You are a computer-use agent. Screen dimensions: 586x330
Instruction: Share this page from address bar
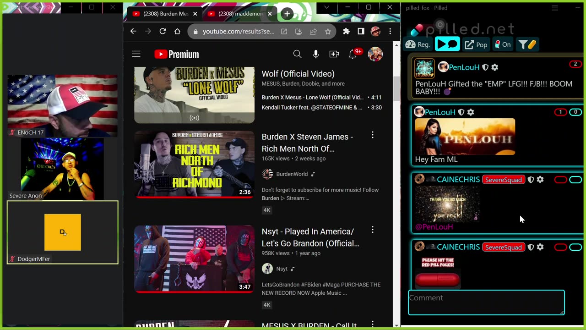coord(313,32)
